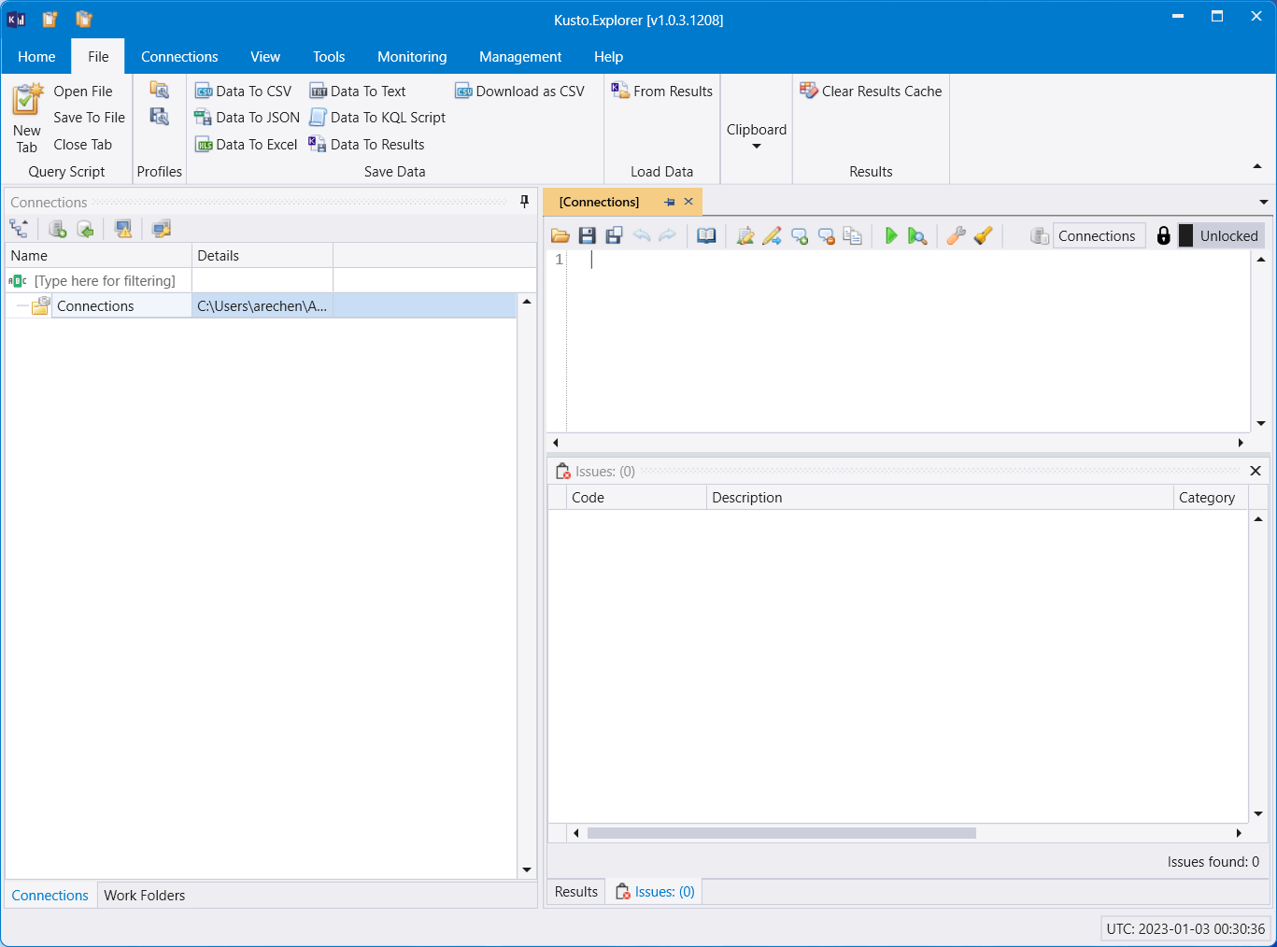The width and height of the screenshot is (1277, 947).
Task: Export Data To KQL Script
Action: coord(377,118)
